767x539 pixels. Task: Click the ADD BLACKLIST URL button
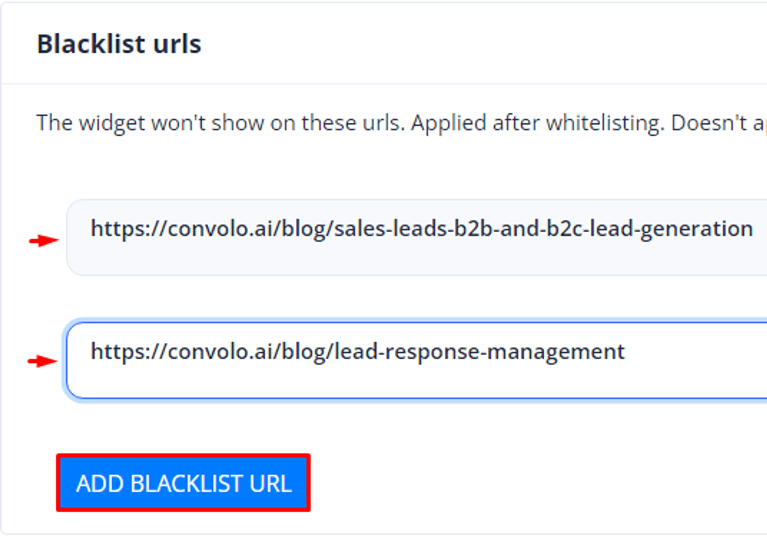[183, 483]
